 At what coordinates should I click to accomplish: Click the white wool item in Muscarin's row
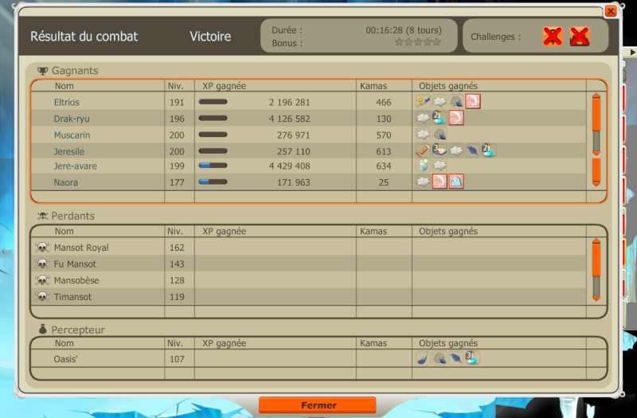[423, 135]
